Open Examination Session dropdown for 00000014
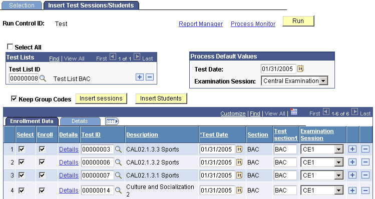The height and width of the screenshot is (199, 375). pos(338,190)
